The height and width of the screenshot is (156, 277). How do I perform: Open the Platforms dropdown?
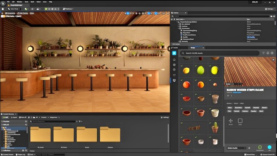(68, 9)
